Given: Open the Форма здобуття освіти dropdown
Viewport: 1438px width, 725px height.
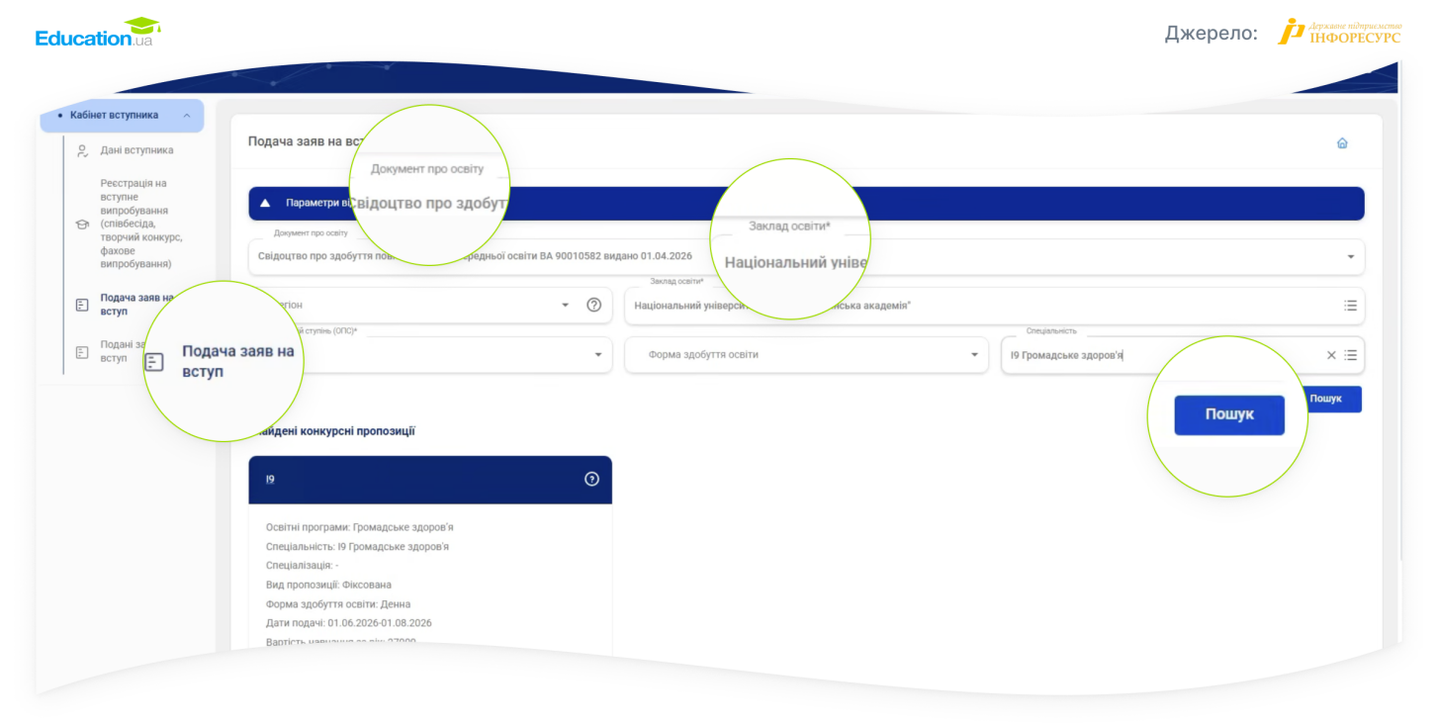Looking at the screenshot, I should (x=806, y=355).
